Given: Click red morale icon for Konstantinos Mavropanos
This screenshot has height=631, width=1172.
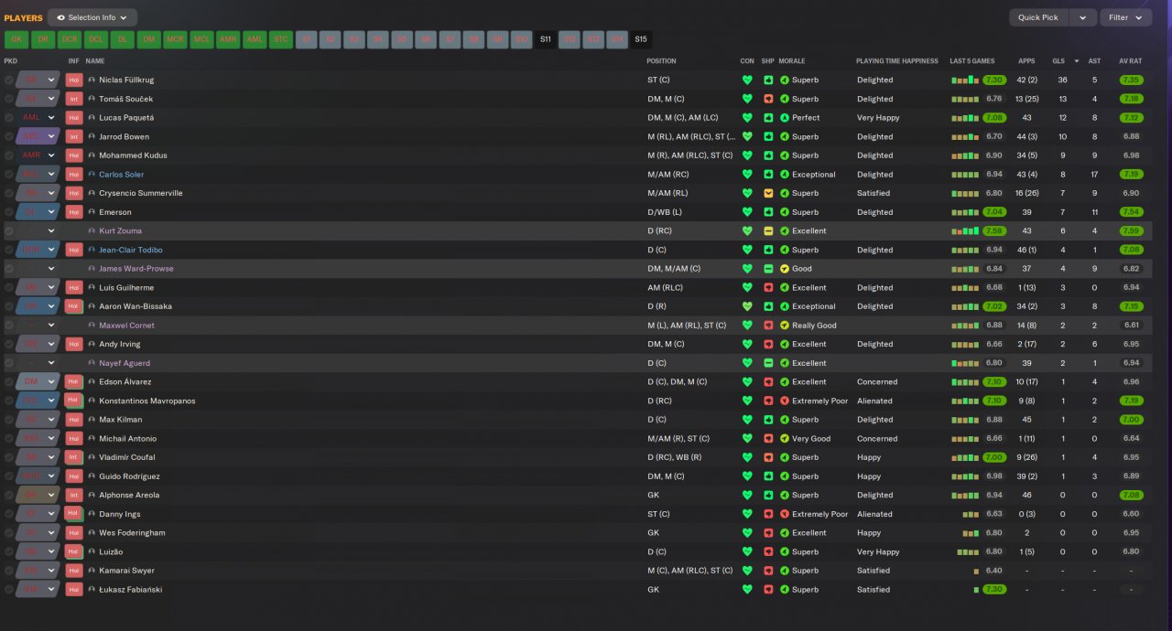Looking at the screenshot, I should [784, 401].
